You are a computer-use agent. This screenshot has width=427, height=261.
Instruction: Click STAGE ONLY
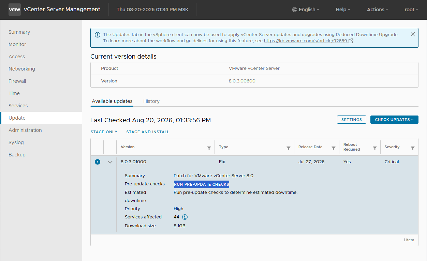(104, 132)
